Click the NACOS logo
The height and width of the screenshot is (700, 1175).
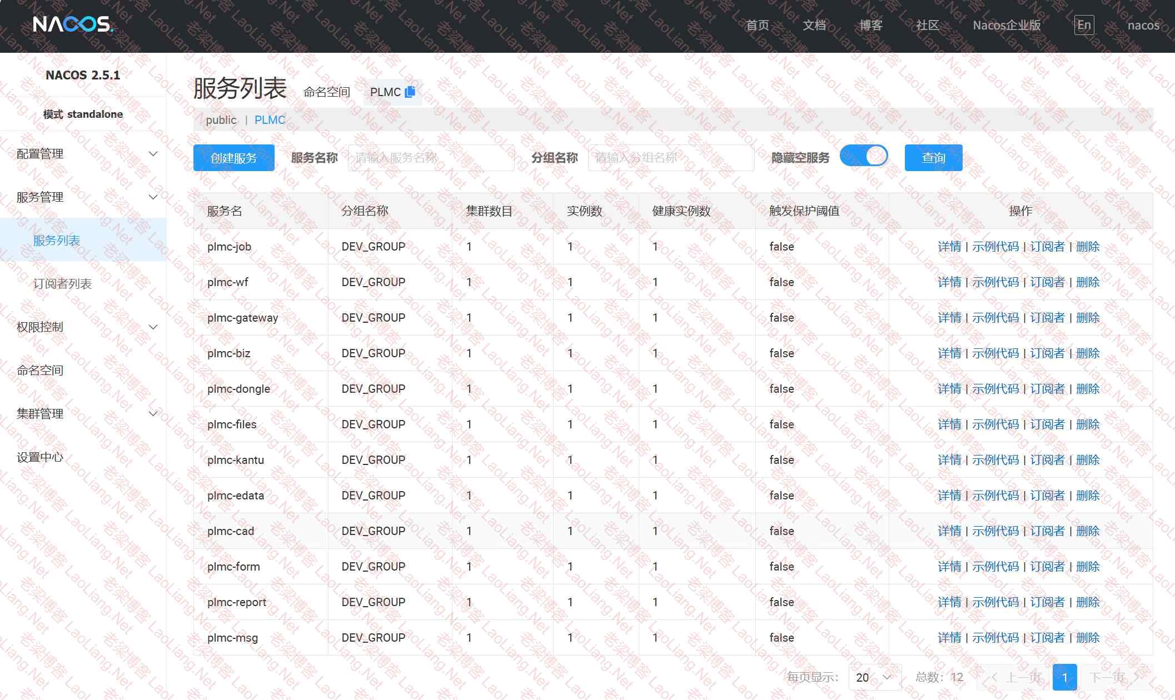tap(73, 24)
